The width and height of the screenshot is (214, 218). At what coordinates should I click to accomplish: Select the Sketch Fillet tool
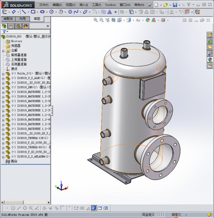tap(94, 12)
